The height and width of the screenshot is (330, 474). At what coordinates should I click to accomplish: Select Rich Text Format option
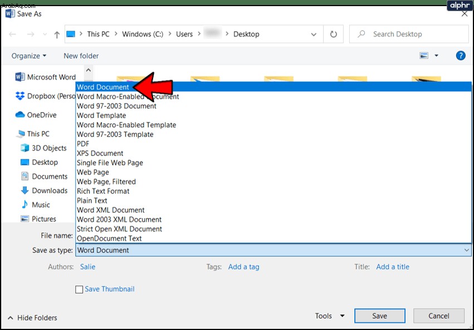(x=273, y=191)
